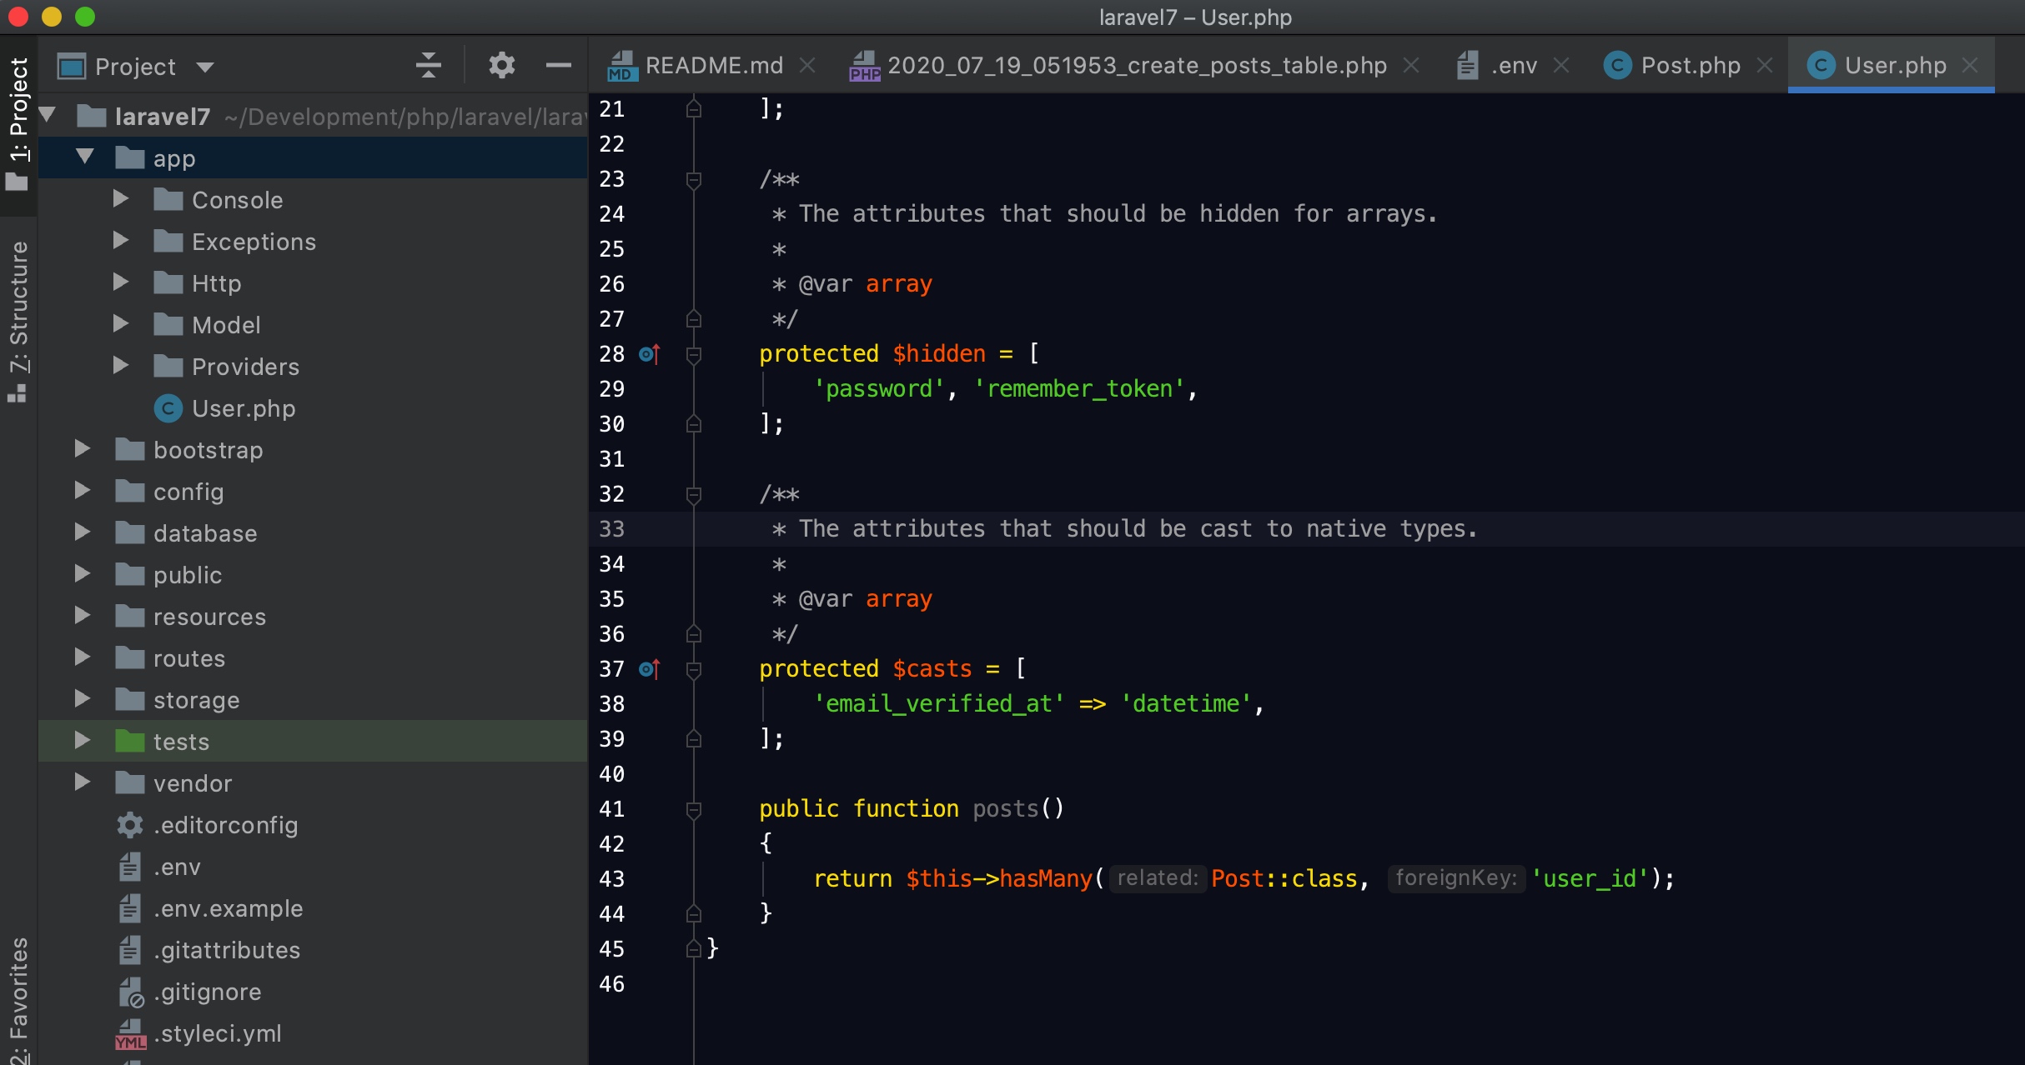Open the Favorites tool window tab
The width and height of the screenshot is (2025, 1065).
[x=18, y=1000]
